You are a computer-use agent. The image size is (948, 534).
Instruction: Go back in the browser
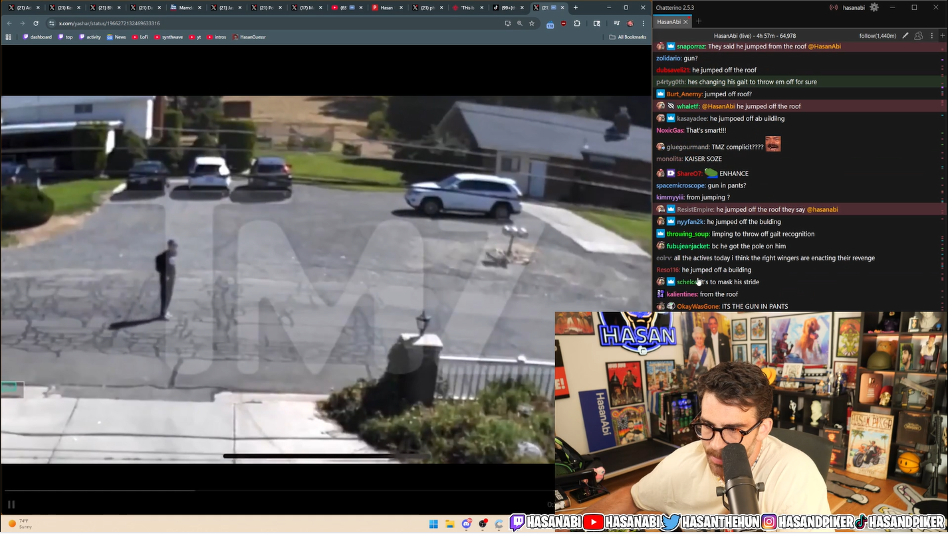9,23
